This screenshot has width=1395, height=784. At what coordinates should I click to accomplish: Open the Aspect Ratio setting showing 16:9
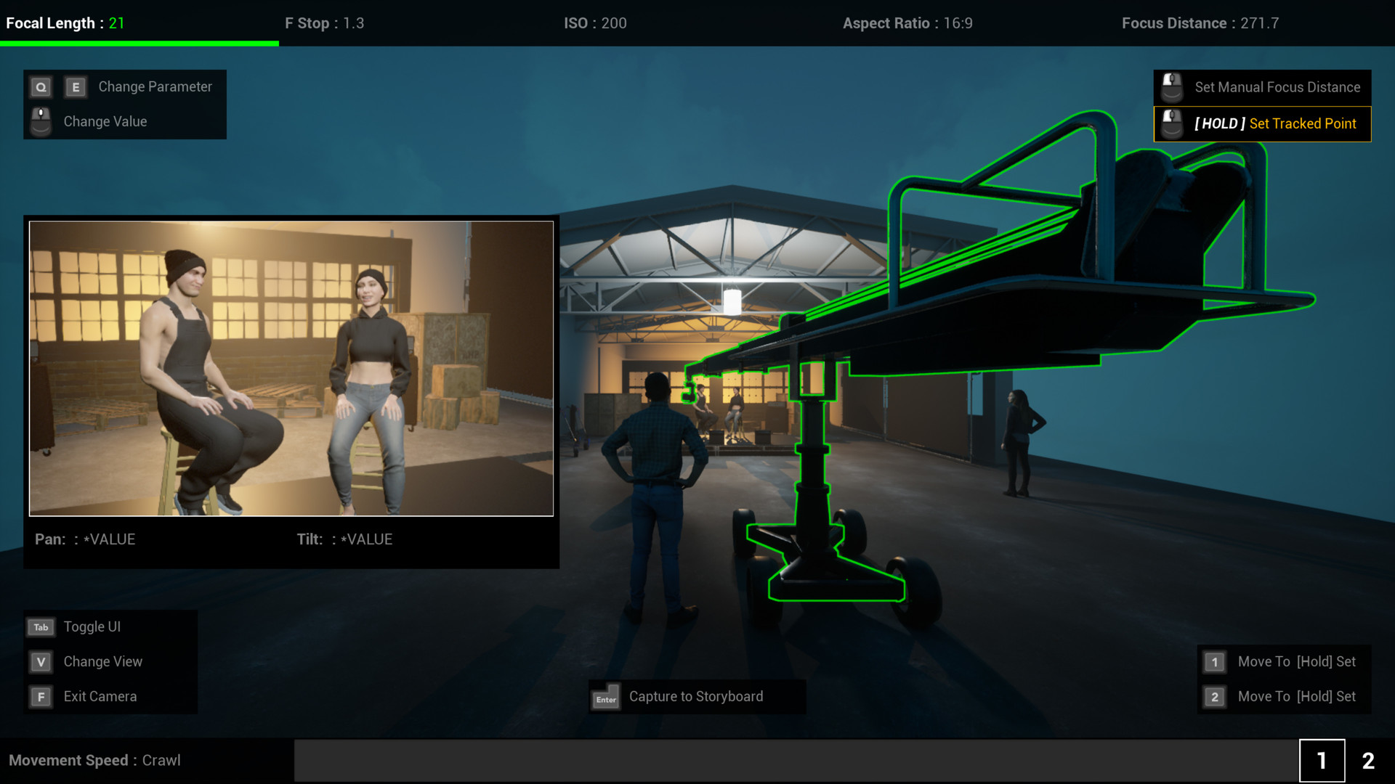(907, 23)
